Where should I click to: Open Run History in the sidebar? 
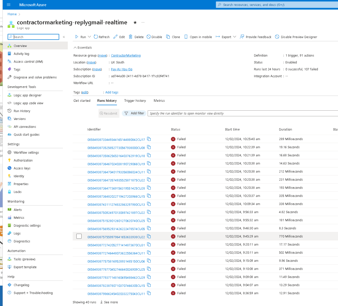coord(22,111)
